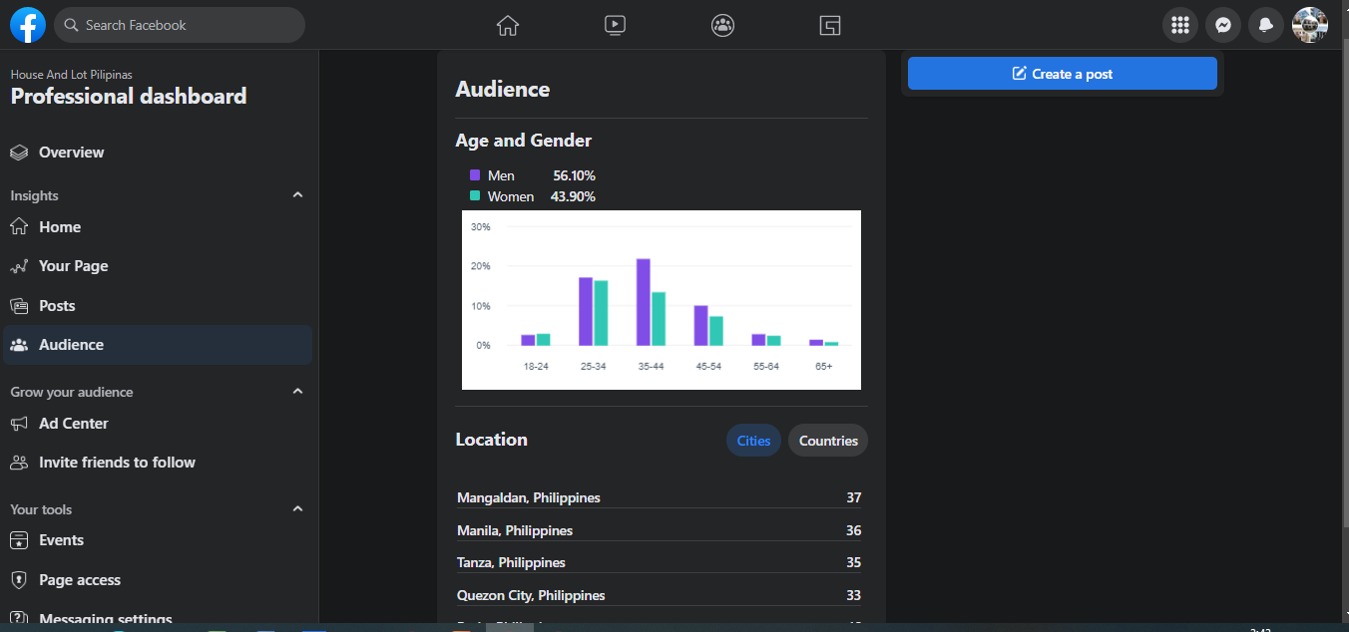Click the teal Women legend swatch

point(475,196)
